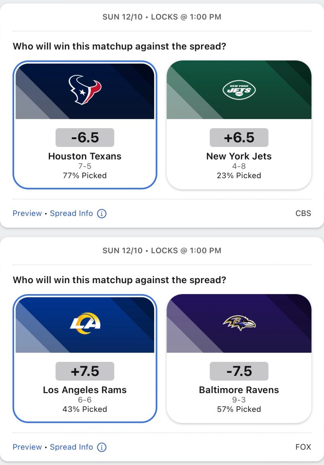Click the FOX network label
The image size is (324, 465).
pyautogui.click(x=303, y=447)
